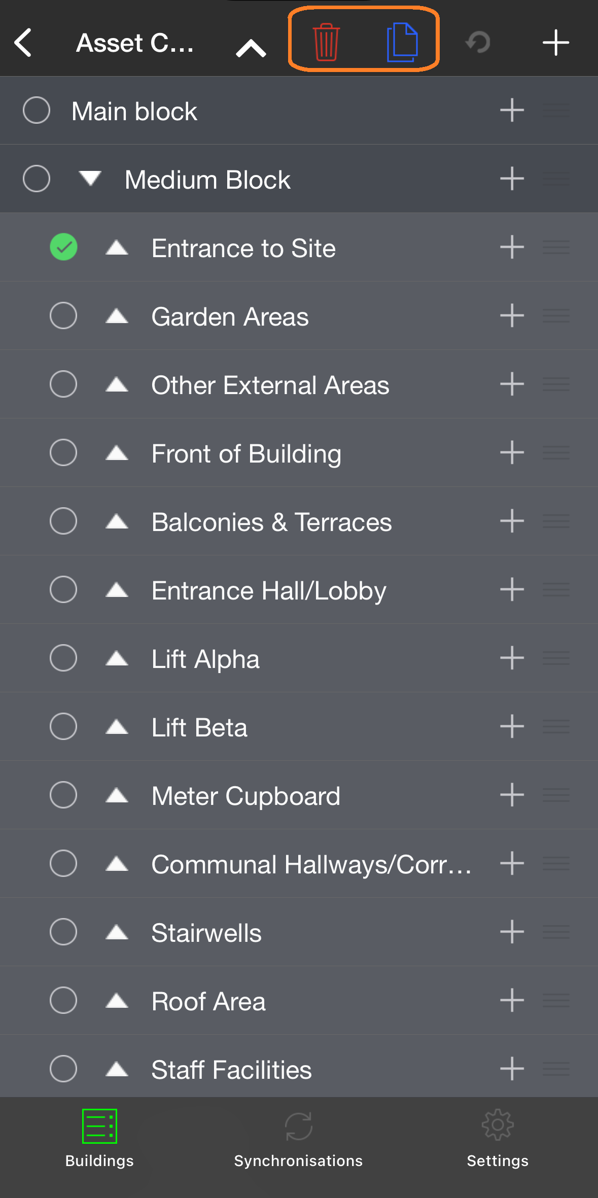Tap the undo arrow icon
Viewport: 598px width, 1198px height.
[x=478, y=42]
